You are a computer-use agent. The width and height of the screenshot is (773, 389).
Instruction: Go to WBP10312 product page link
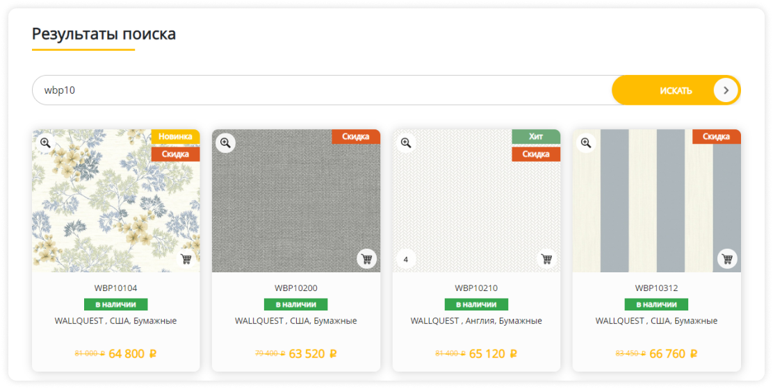click(x=656, y=288)
